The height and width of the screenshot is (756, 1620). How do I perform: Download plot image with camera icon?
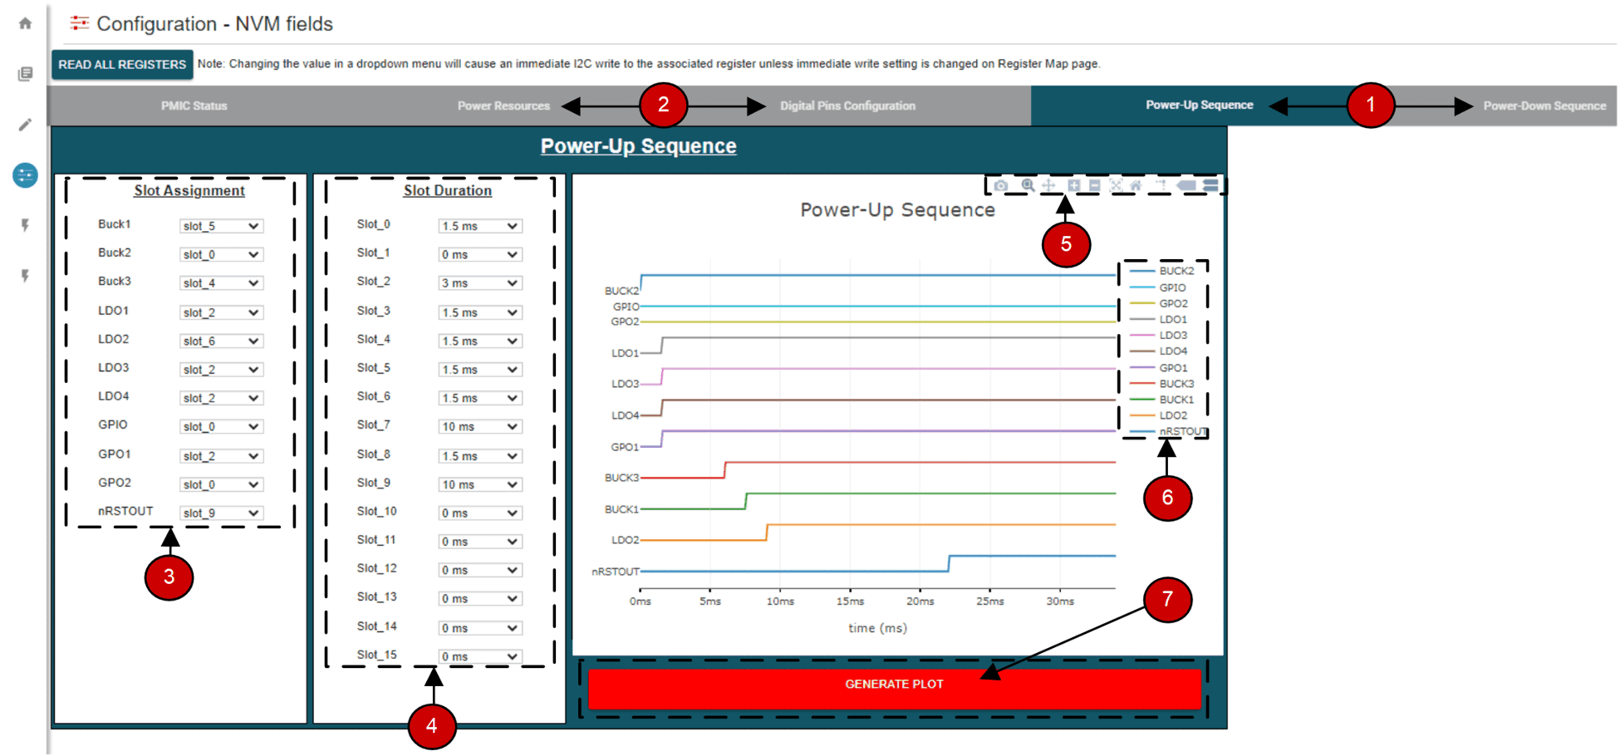pyautogui.click(x=1001, y=185)
